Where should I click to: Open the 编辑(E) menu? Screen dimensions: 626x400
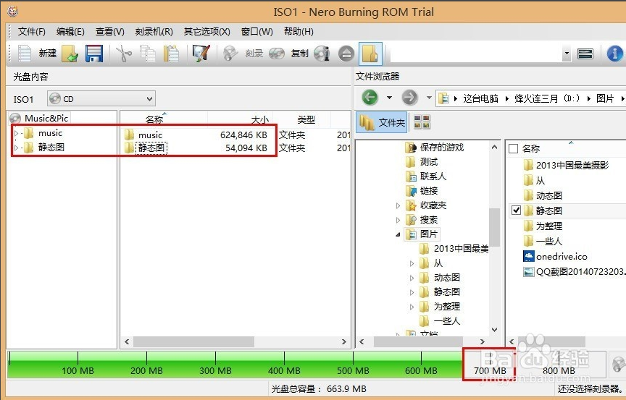pos(70,32)
